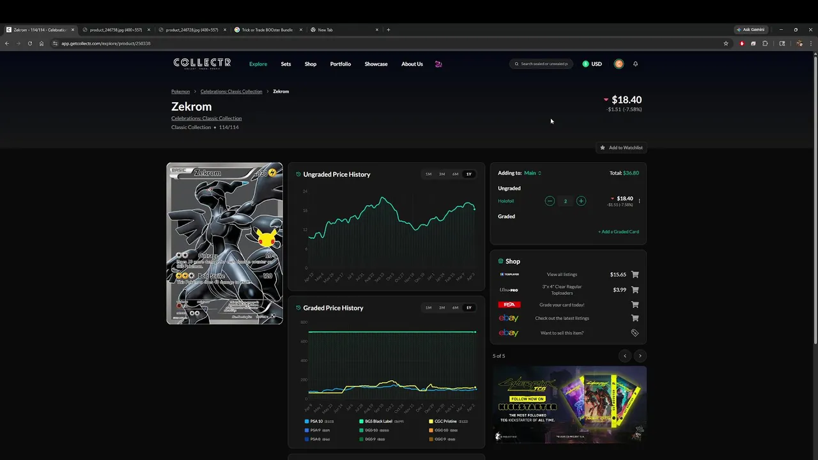
Task: Click the Ultra Pro logo in Shop
Action: pos(509,290)
